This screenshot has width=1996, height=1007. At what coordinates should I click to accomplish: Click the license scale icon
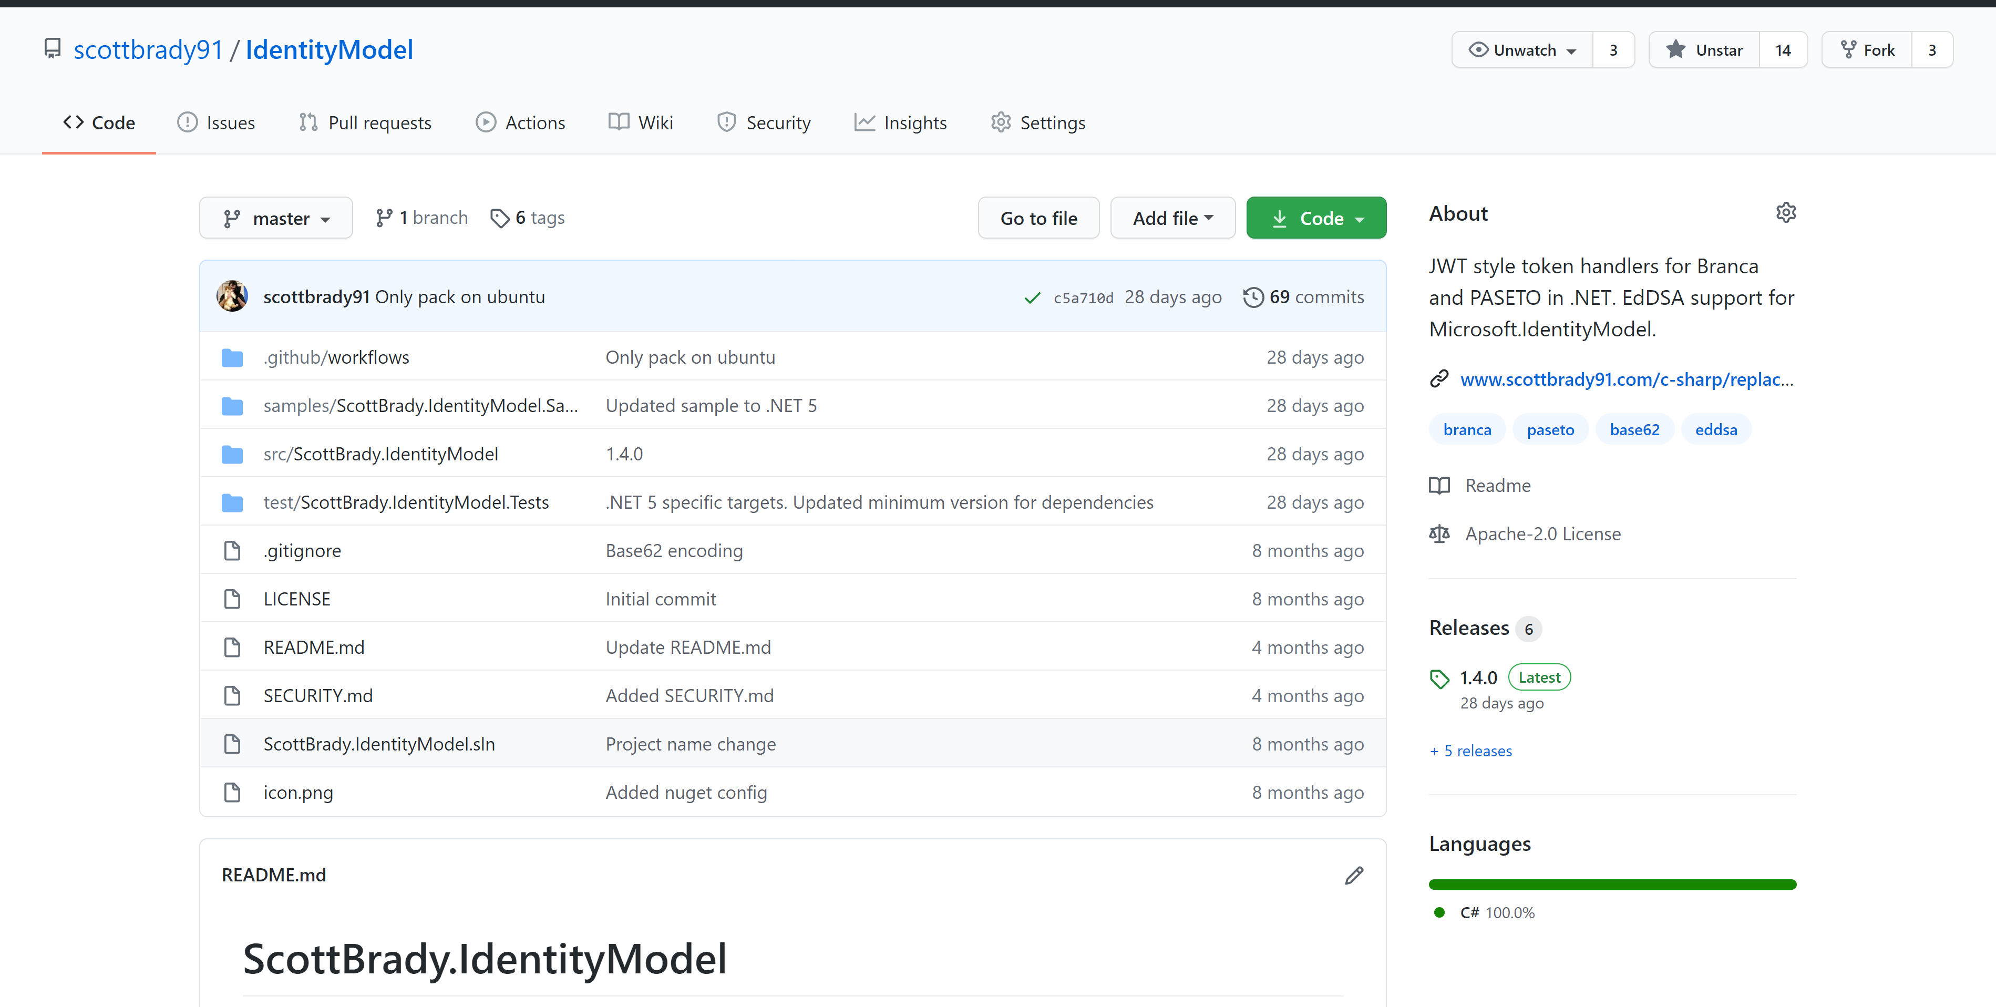1439,535
